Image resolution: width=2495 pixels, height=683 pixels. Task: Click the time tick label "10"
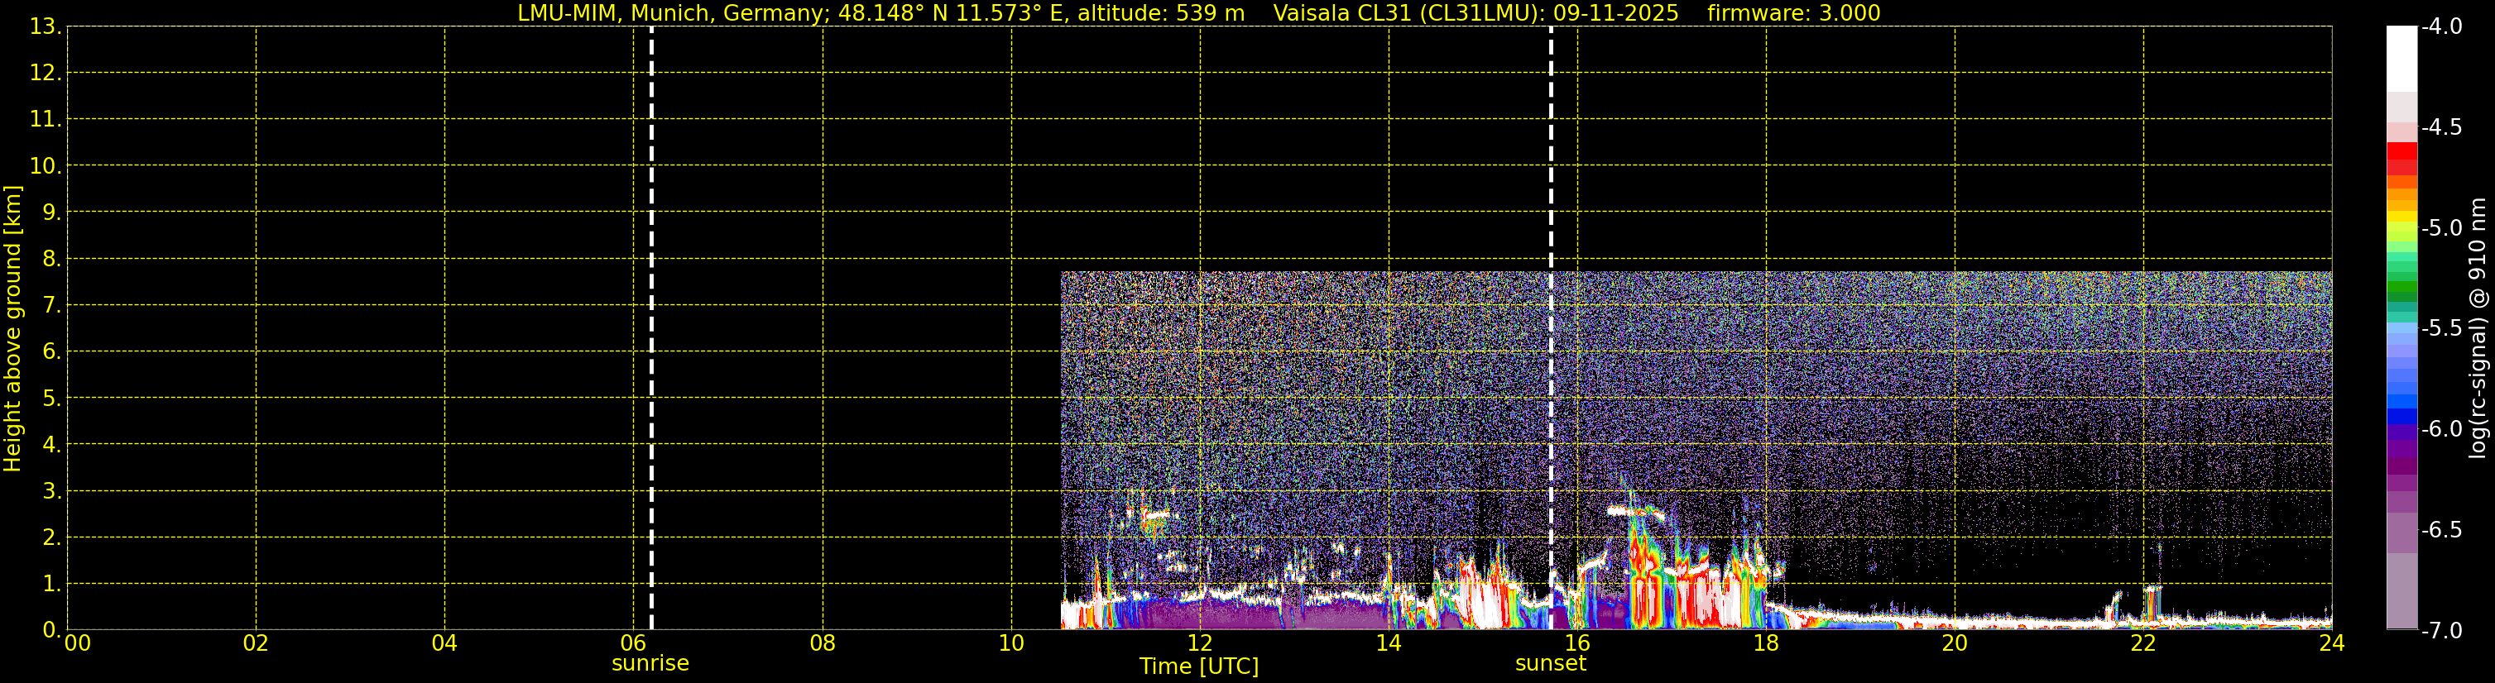click(x=1011, y=643)
